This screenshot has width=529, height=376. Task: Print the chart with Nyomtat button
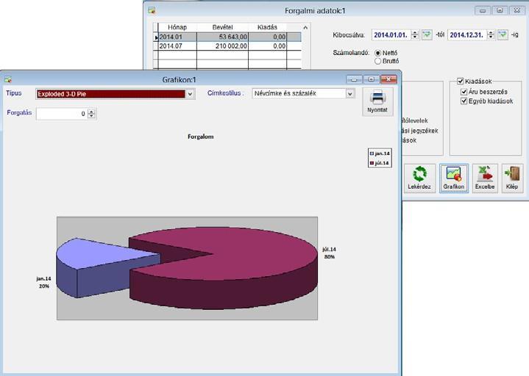[377, 102]
